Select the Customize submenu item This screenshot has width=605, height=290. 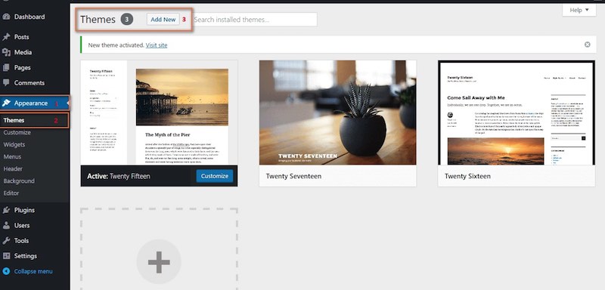[17, 132]
